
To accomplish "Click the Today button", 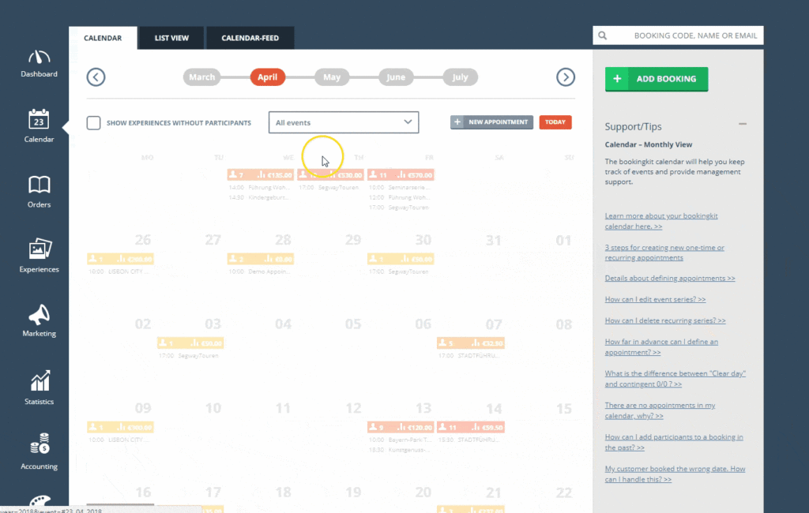I will [555, 122].
